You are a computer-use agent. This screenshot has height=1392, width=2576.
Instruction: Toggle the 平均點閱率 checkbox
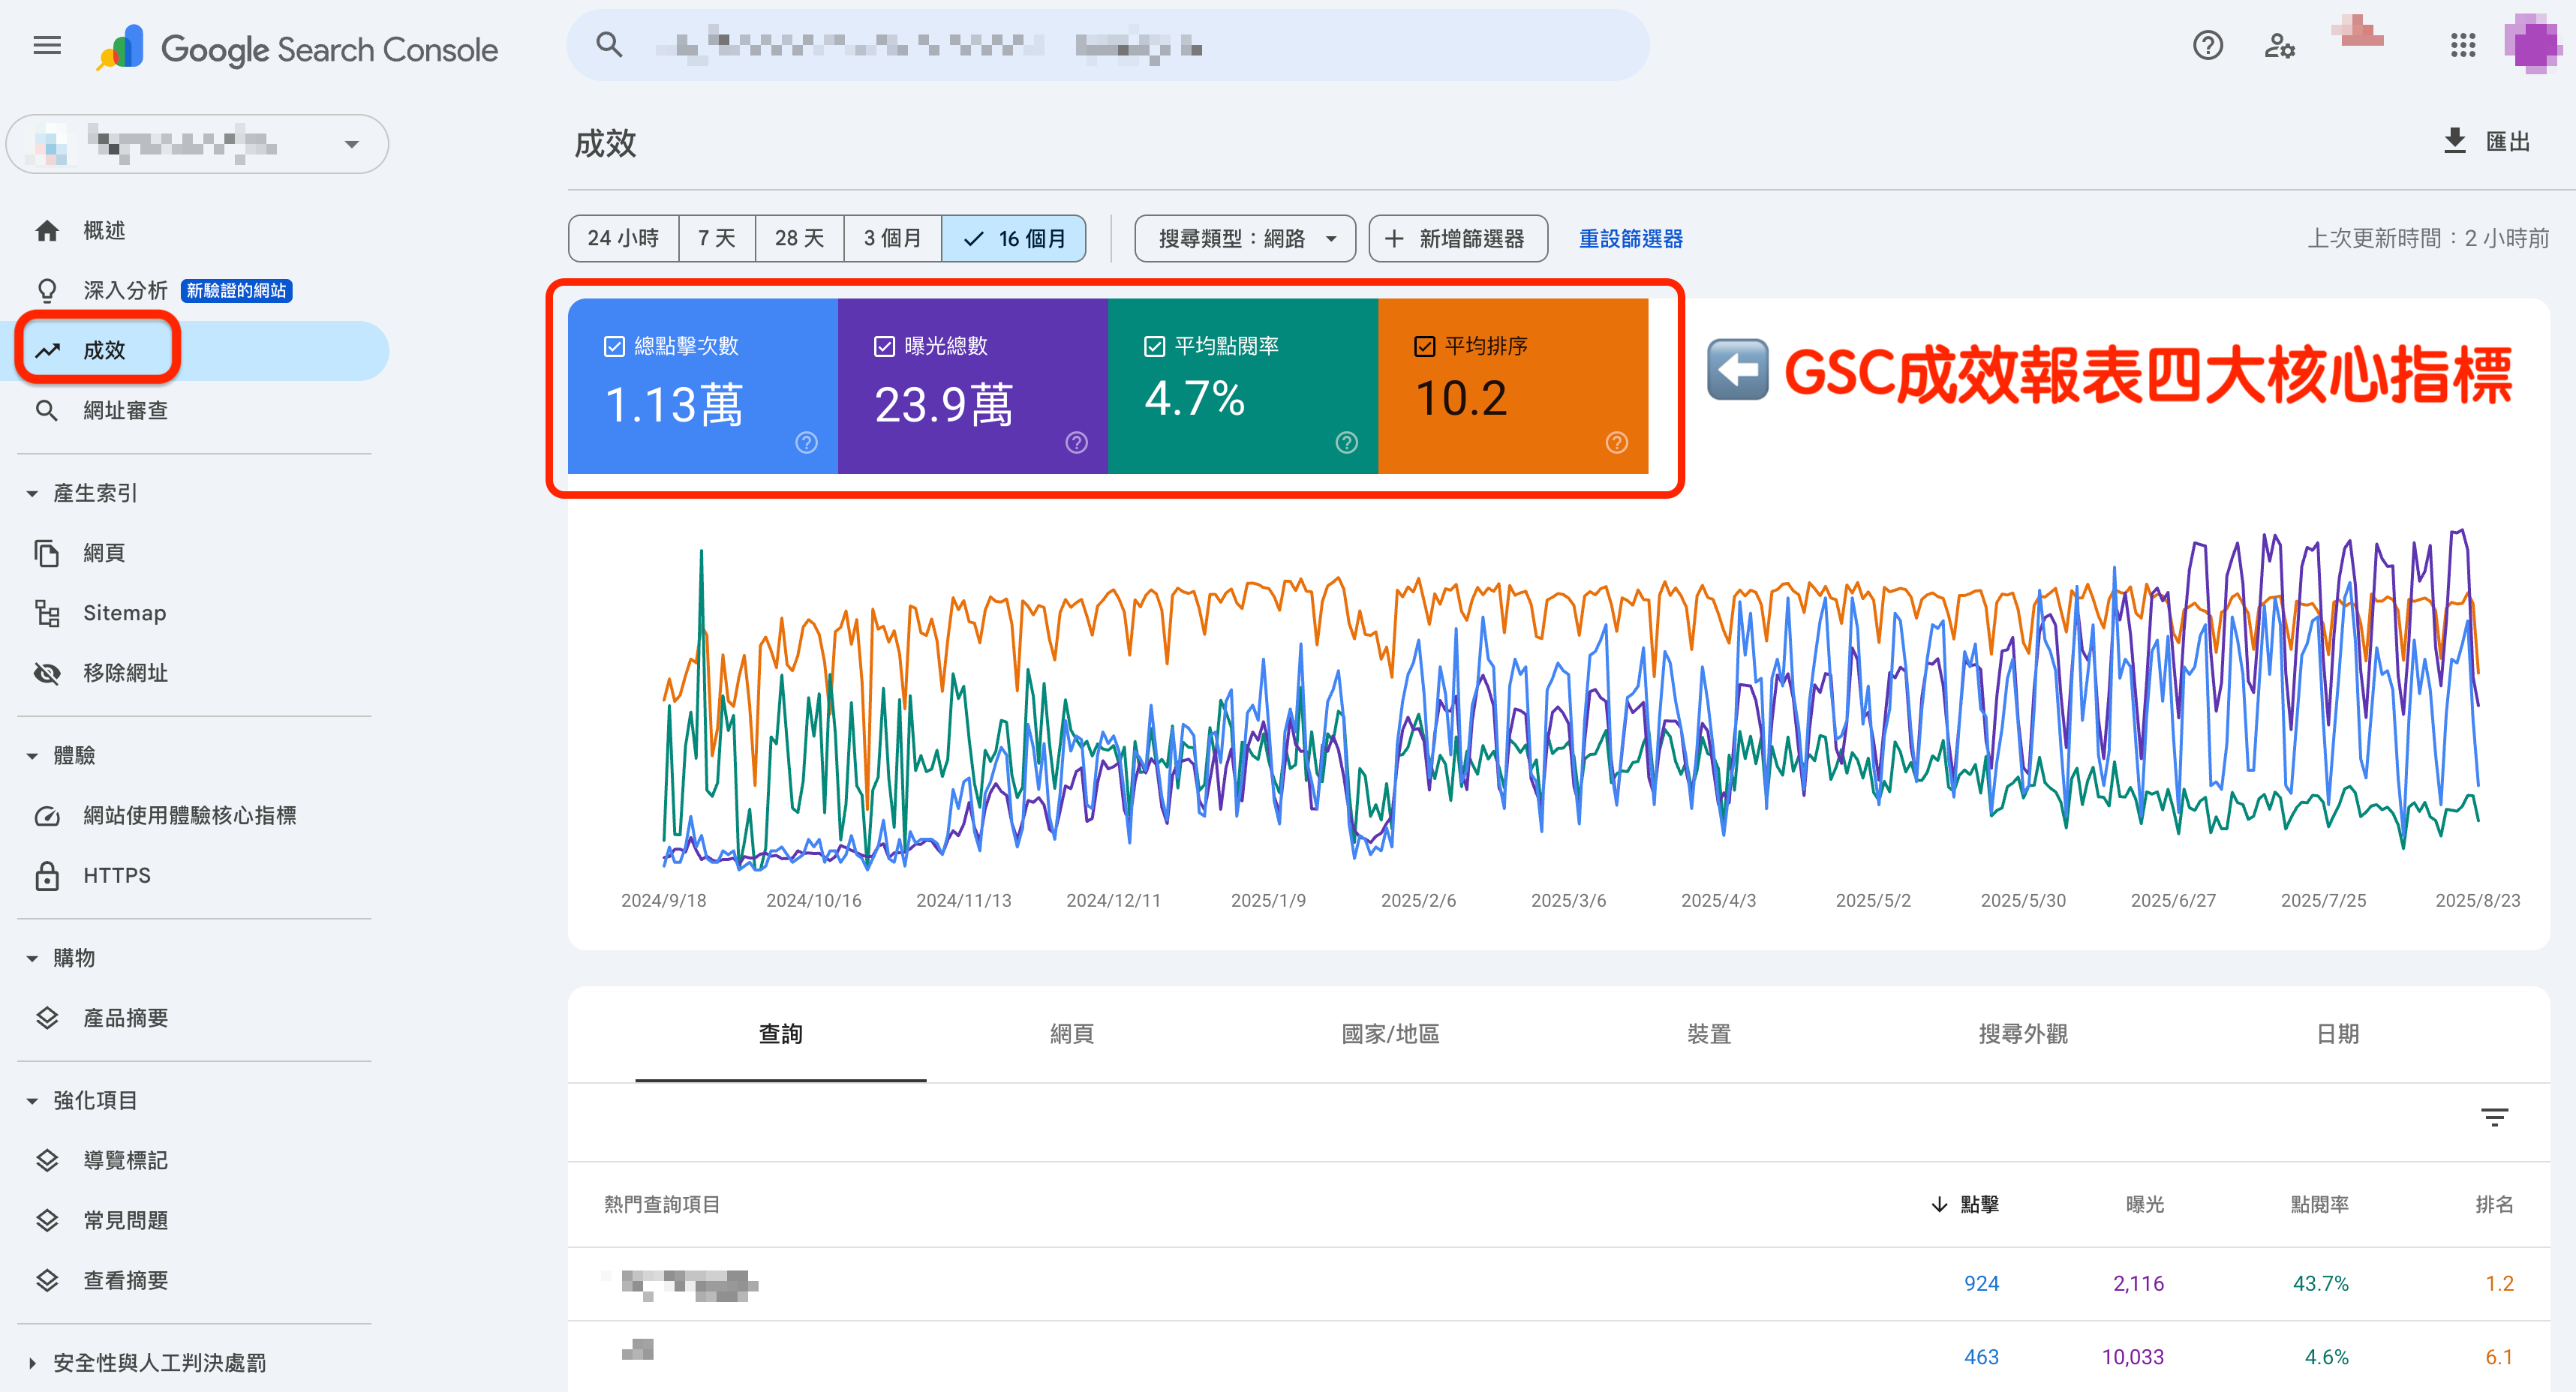coord(1154,346)
